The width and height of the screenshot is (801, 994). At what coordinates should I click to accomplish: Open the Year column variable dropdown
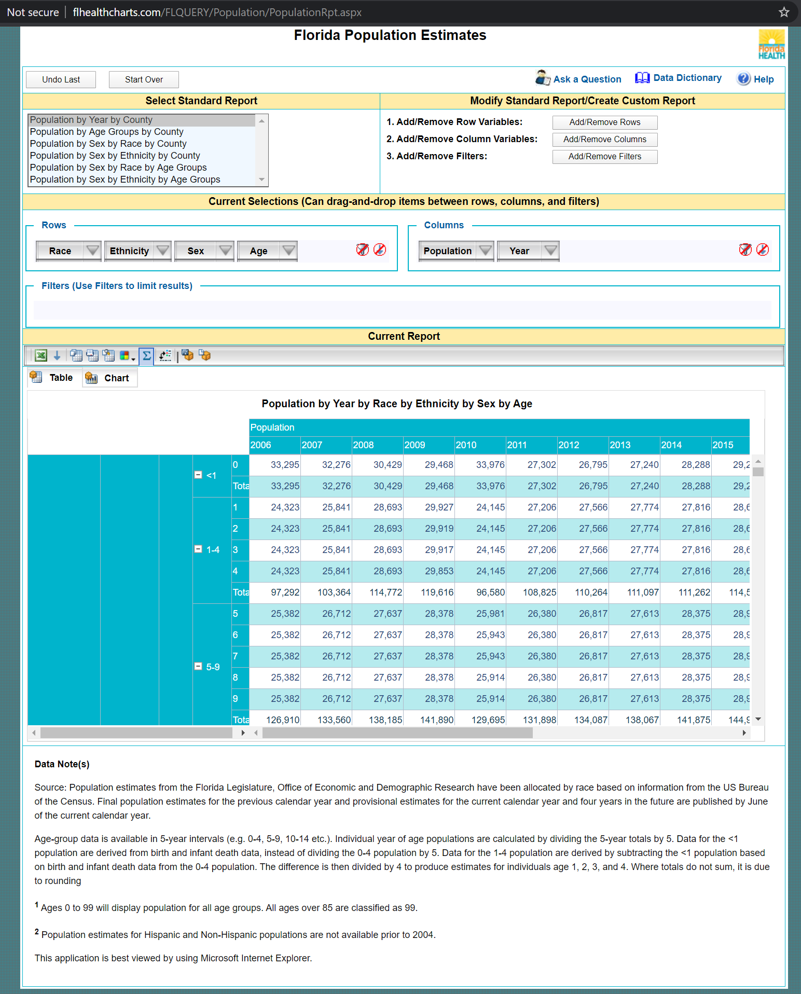coord(550,251)
